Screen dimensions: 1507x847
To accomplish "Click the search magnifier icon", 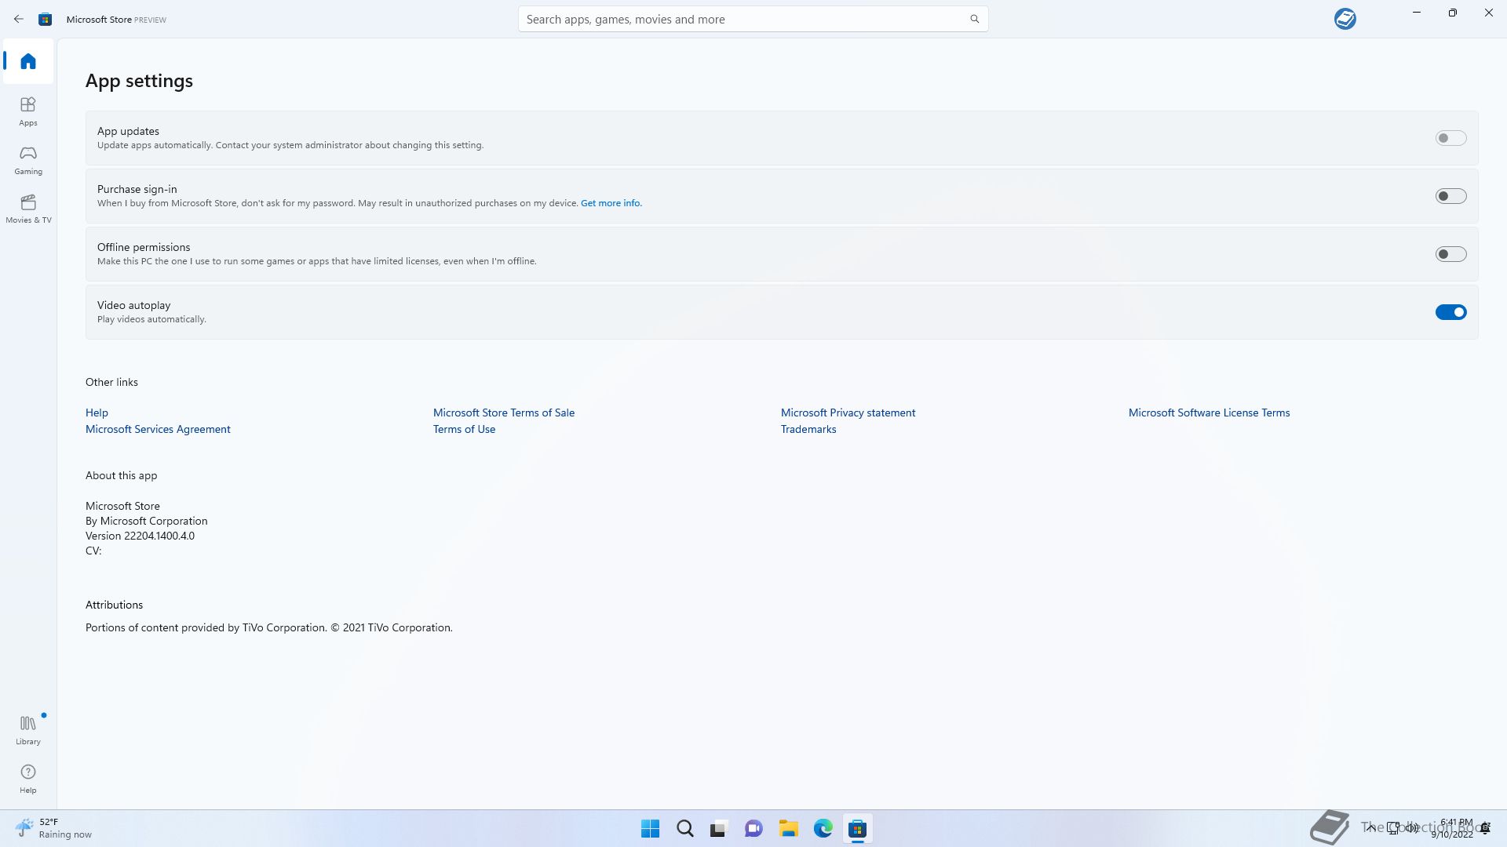I will point(974,19).
